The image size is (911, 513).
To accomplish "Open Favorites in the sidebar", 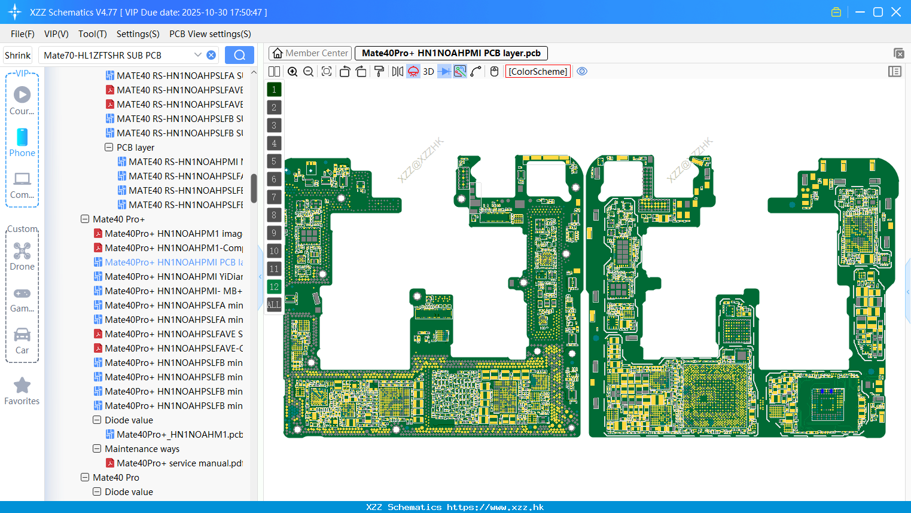I will point(22,391).
